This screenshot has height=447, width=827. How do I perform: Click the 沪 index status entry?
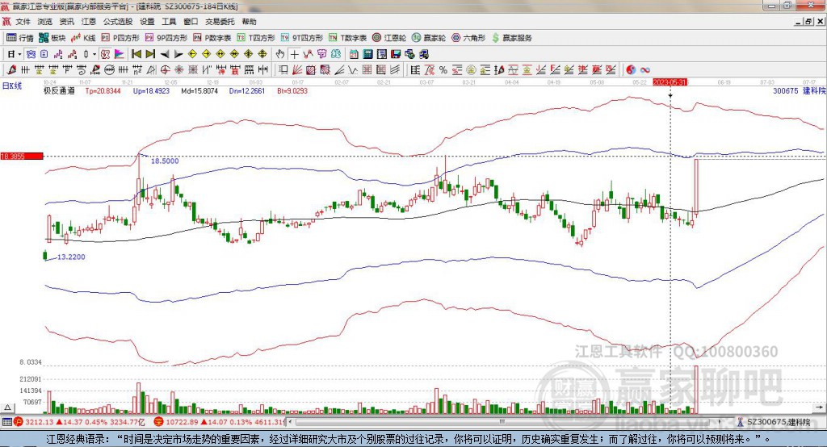click(79, 422)
